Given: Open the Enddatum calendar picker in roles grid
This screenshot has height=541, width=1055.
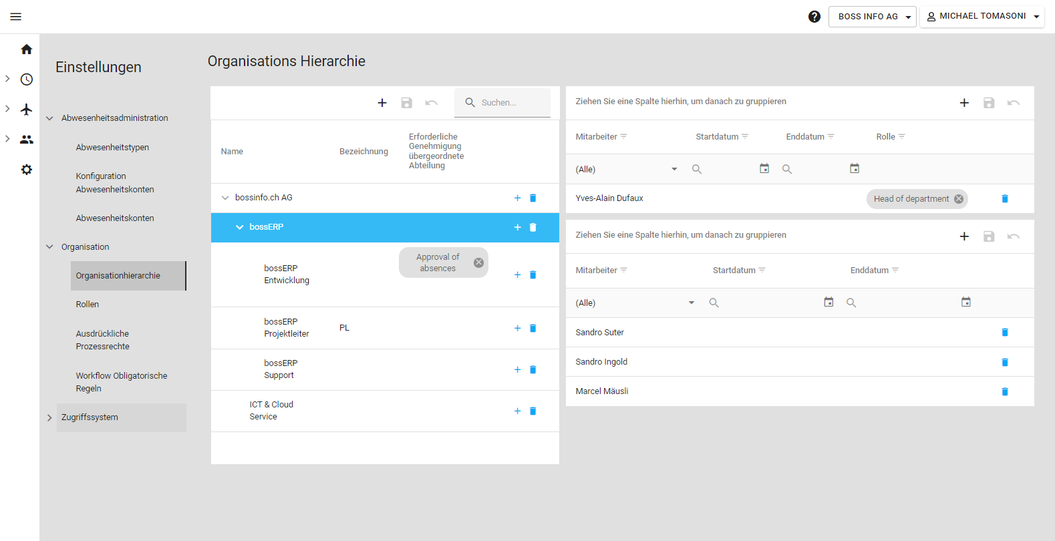Looking at the screenshot, I should tap(855, 168).
